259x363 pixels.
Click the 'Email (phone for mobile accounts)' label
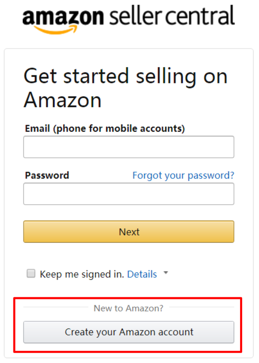click(x=105, y=128)
